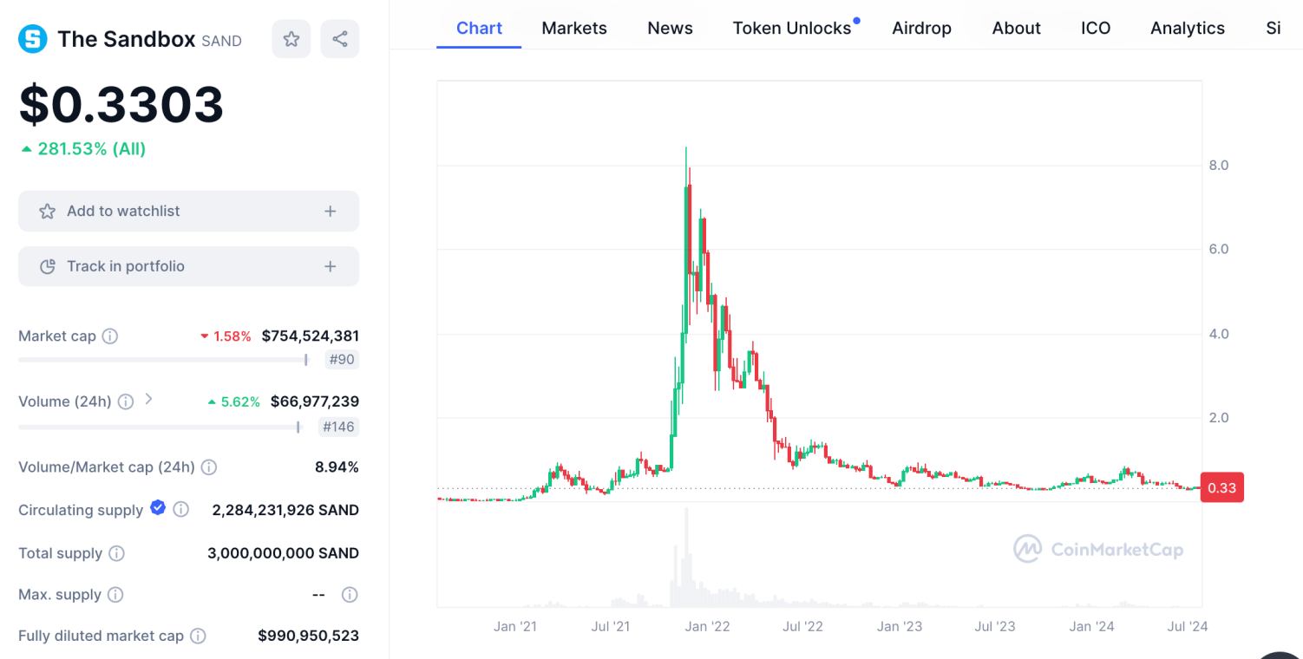
Task: Go to the Airdrop tab
Action: click(921, 28)
